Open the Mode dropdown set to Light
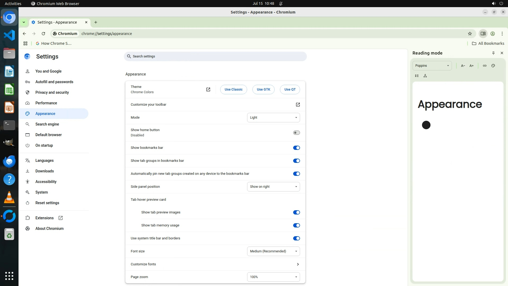The width and height of the screenshot is (508, 286). coord(273,118)
